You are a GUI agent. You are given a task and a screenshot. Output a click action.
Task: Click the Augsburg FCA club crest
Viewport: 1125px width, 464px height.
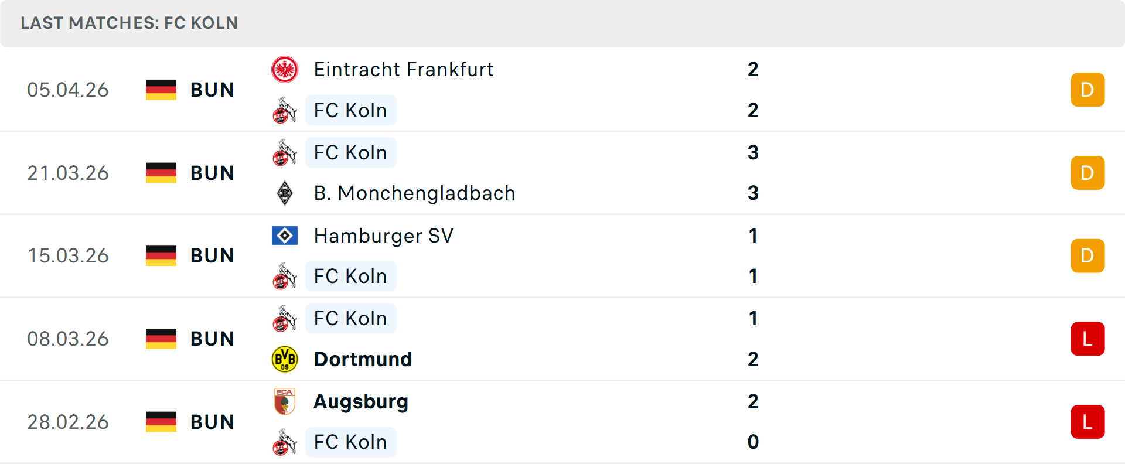pos(285,401)
